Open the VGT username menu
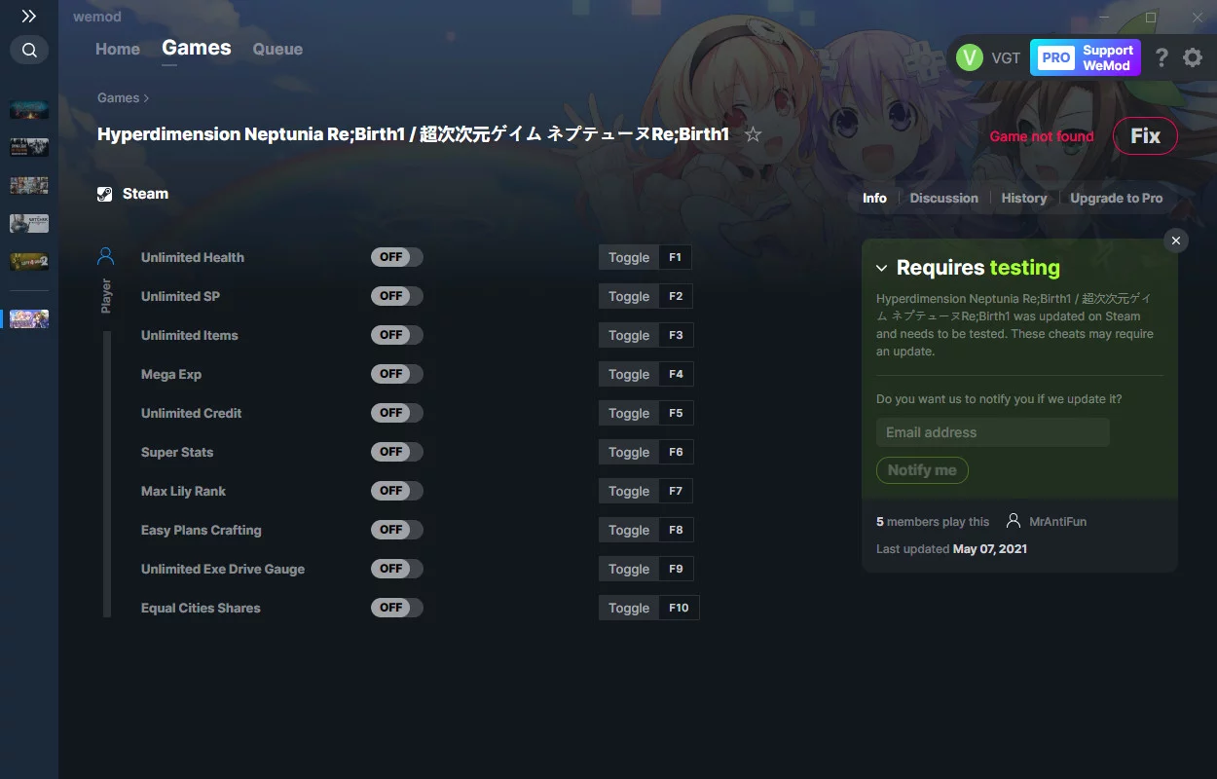The width and height of the screenshot is (1217, 779). 1006,57
